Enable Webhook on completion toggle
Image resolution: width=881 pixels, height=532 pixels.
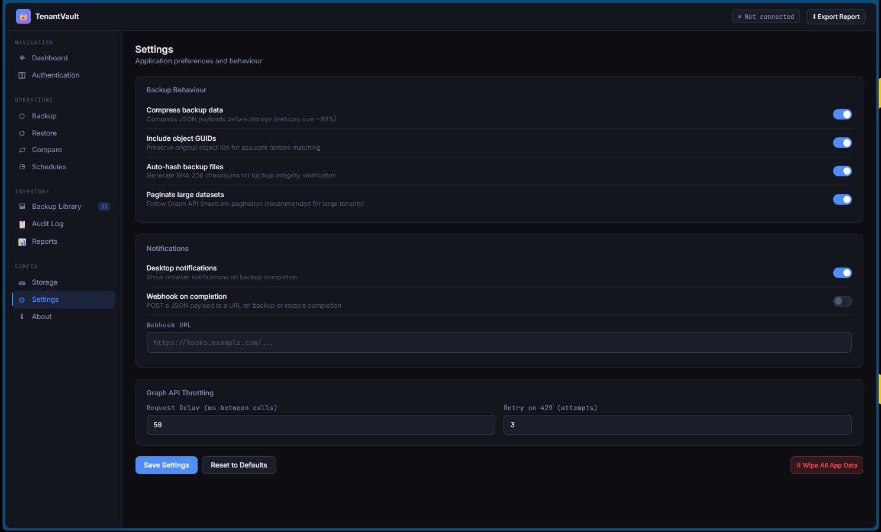point(842,301)
